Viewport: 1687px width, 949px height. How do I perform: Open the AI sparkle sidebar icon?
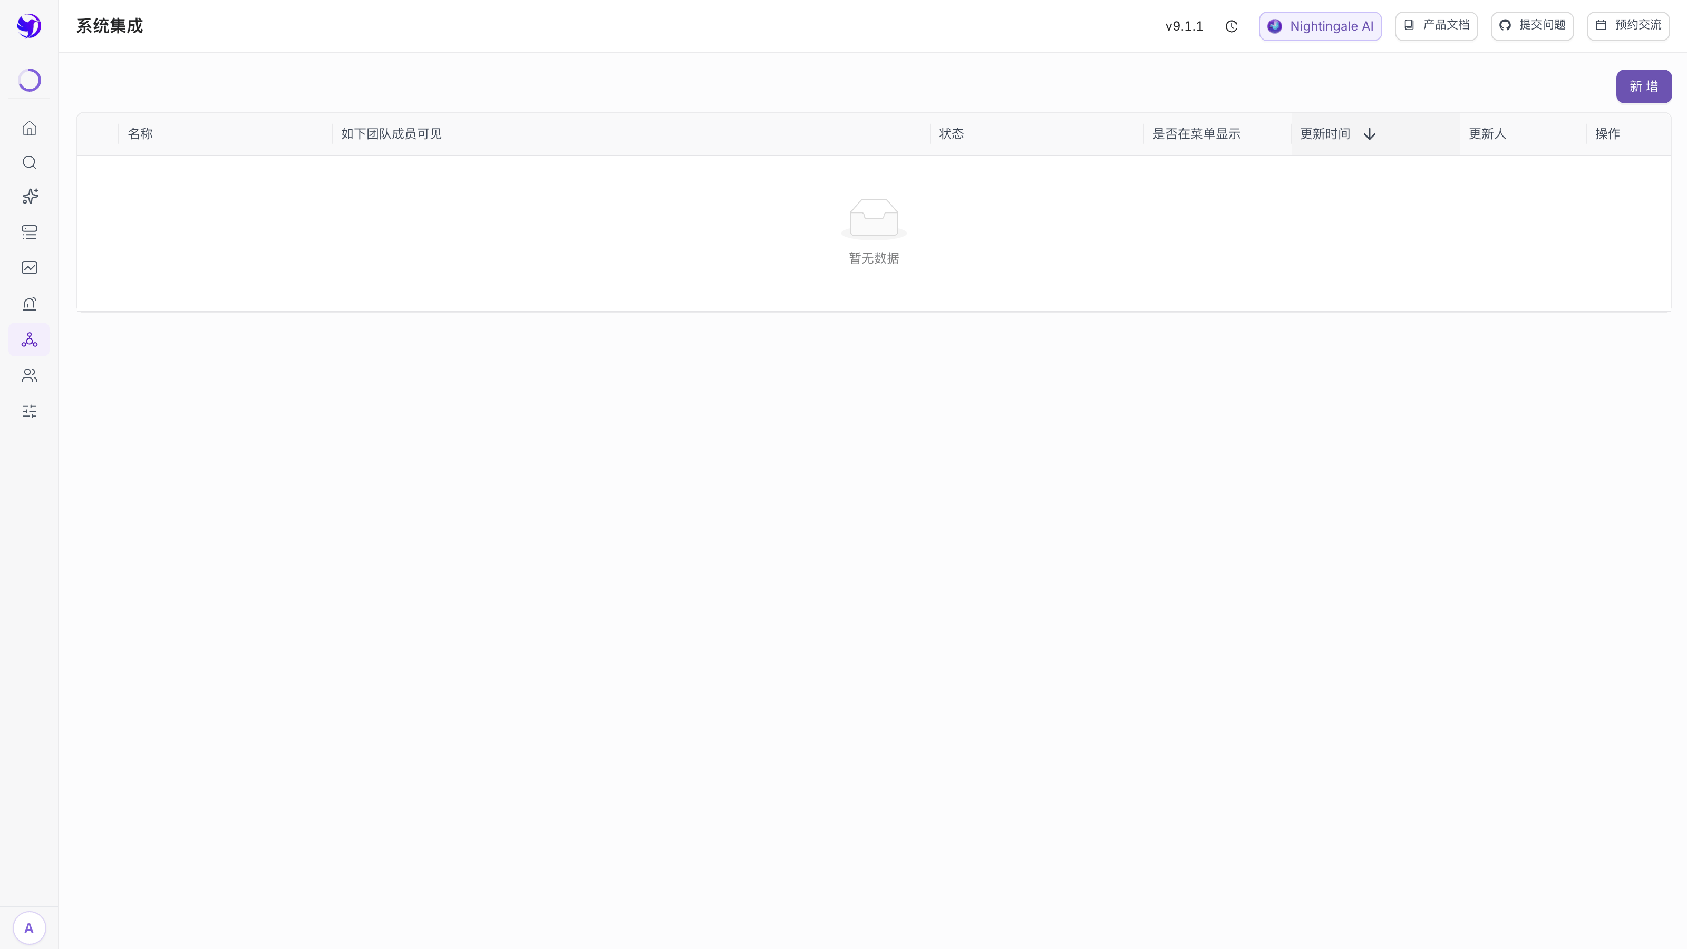point(30,197)
